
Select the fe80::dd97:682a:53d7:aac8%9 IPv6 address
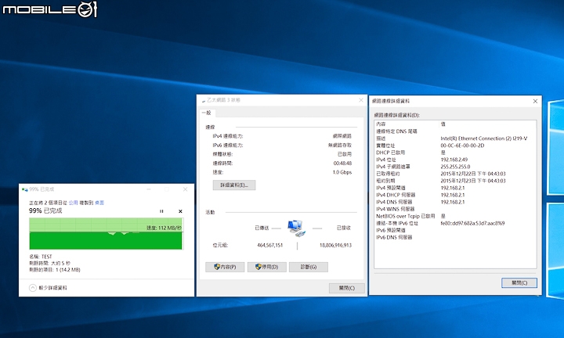(472, 223)
